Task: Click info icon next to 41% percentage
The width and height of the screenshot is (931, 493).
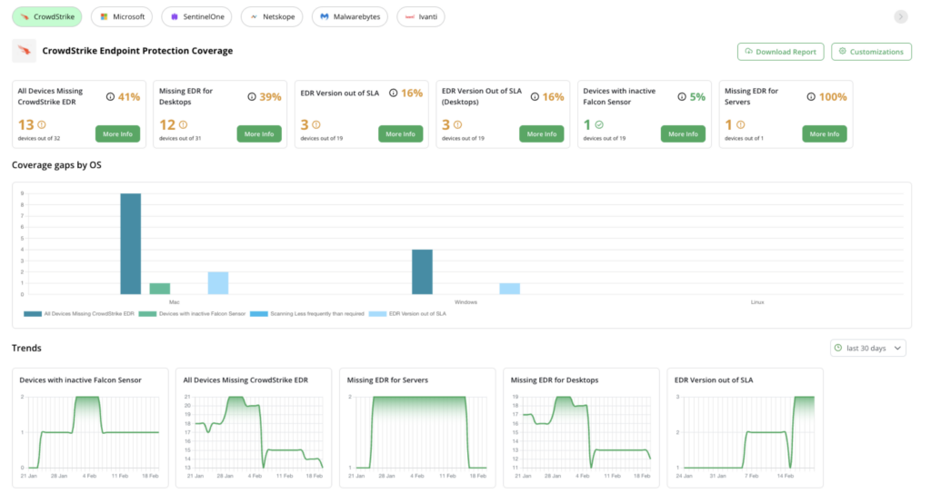Action: point(110,97)
